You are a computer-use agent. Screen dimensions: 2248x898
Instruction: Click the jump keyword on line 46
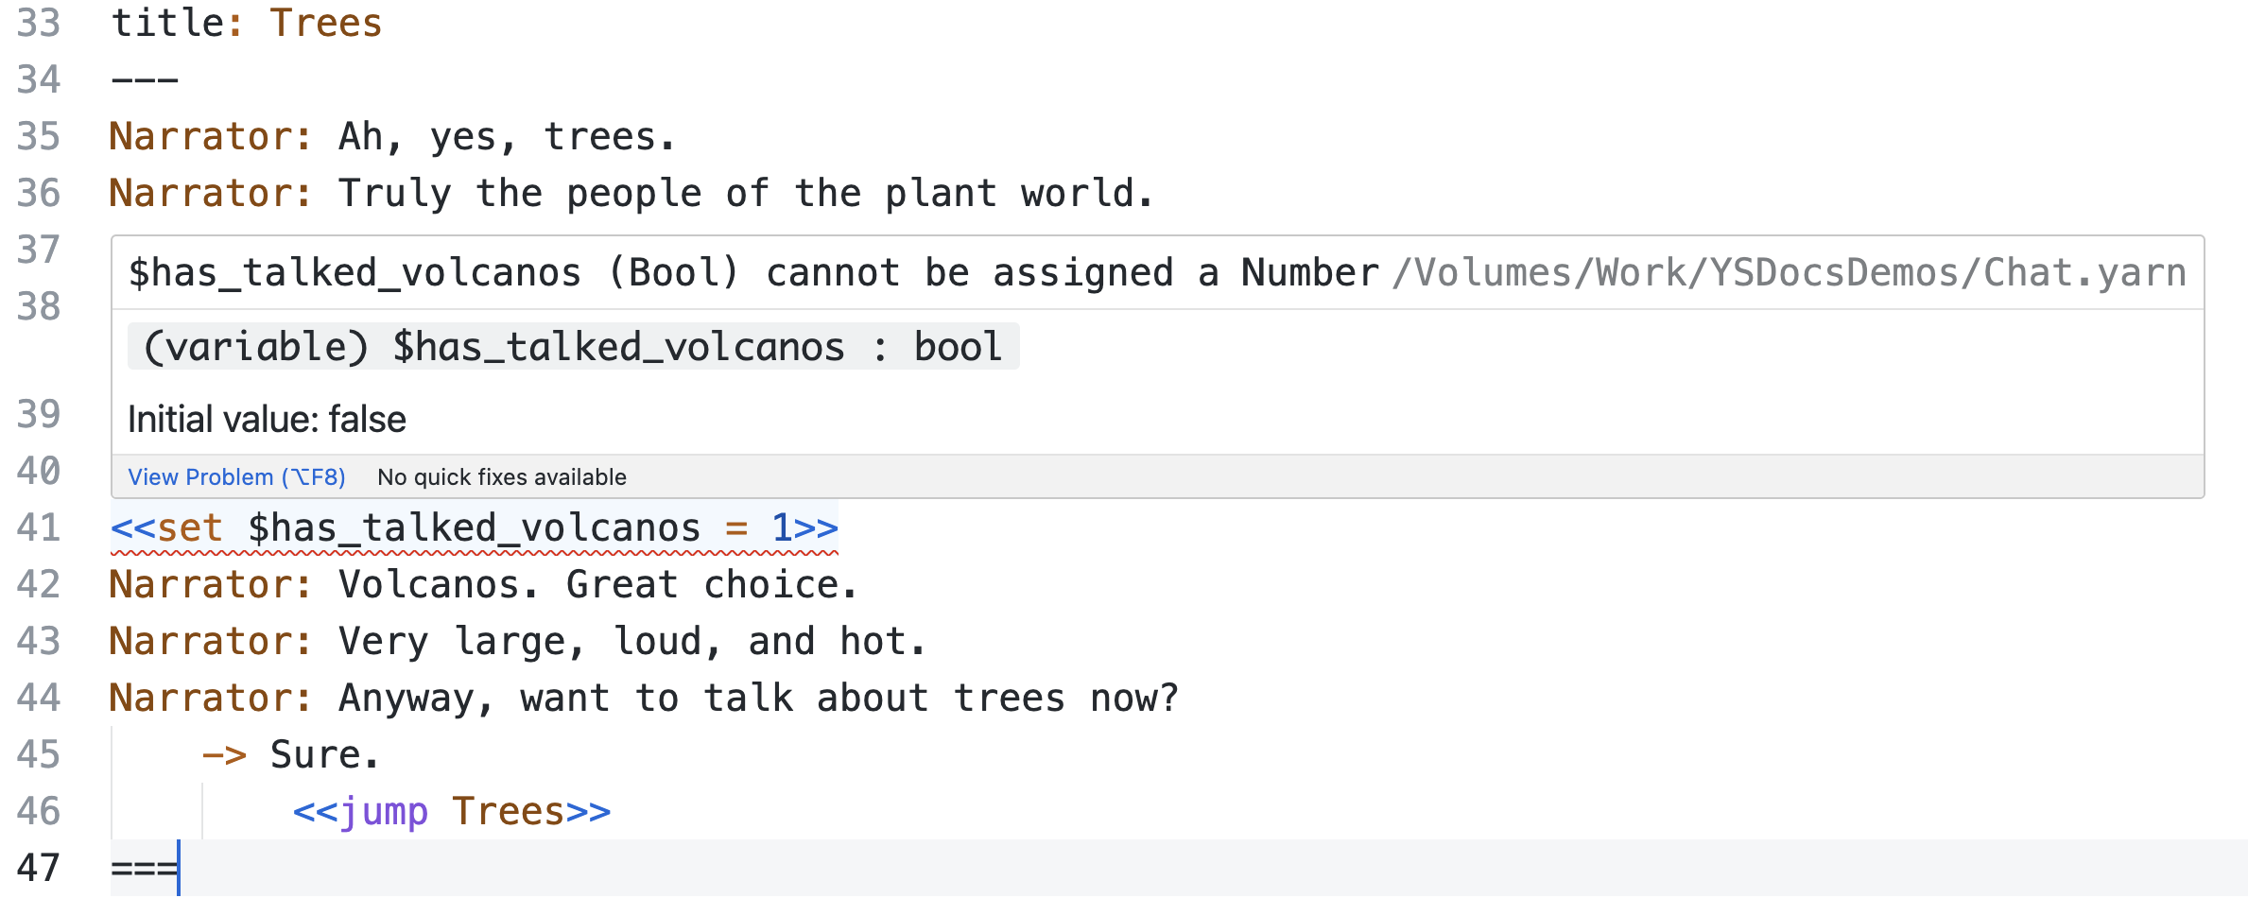[383, 811]
